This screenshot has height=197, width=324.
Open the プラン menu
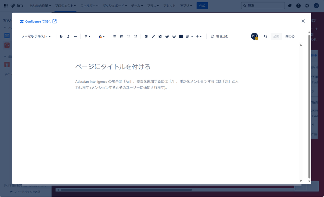coord(153,6)
